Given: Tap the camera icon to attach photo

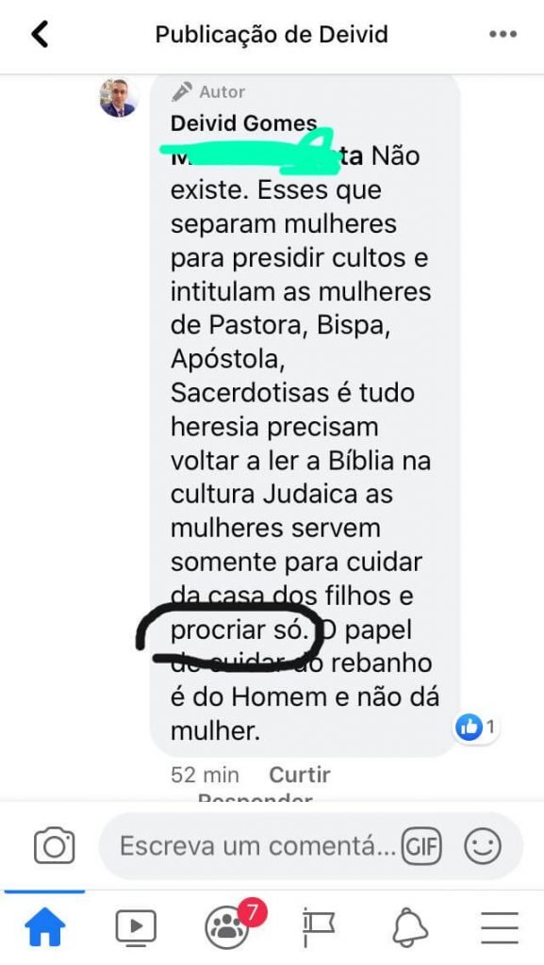Looking at the screenshot, I should [54, 846].
